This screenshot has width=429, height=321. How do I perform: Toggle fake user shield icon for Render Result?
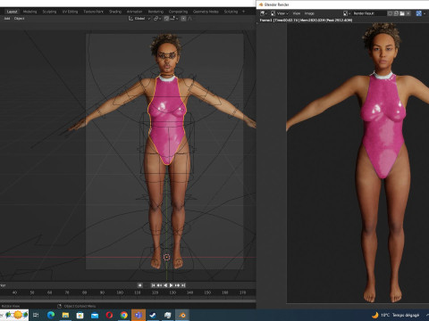point(390,13)
